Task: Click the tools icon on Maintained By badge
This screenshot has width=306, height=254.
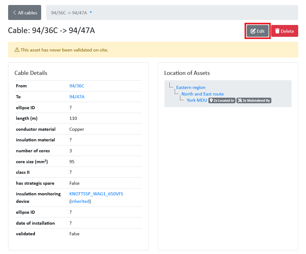Action: 240,100
